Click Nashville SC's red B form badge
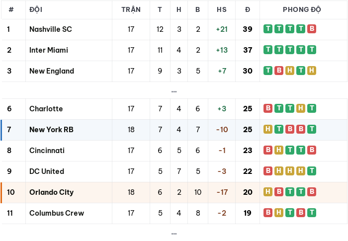This screenshot has width=348, height=241. (x=312, y=29)
